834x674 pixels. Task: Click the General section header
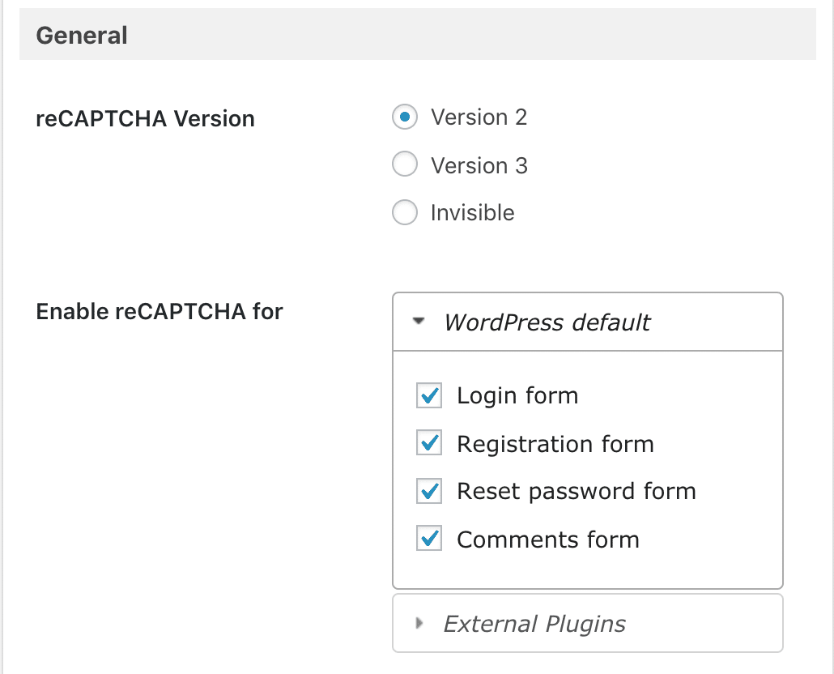(x=81, y=35)
